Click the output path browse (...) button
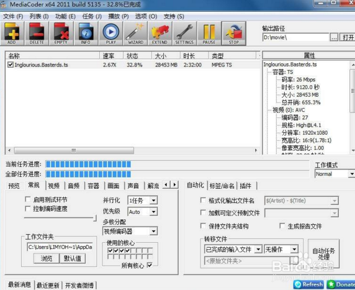 click(334, 37)
